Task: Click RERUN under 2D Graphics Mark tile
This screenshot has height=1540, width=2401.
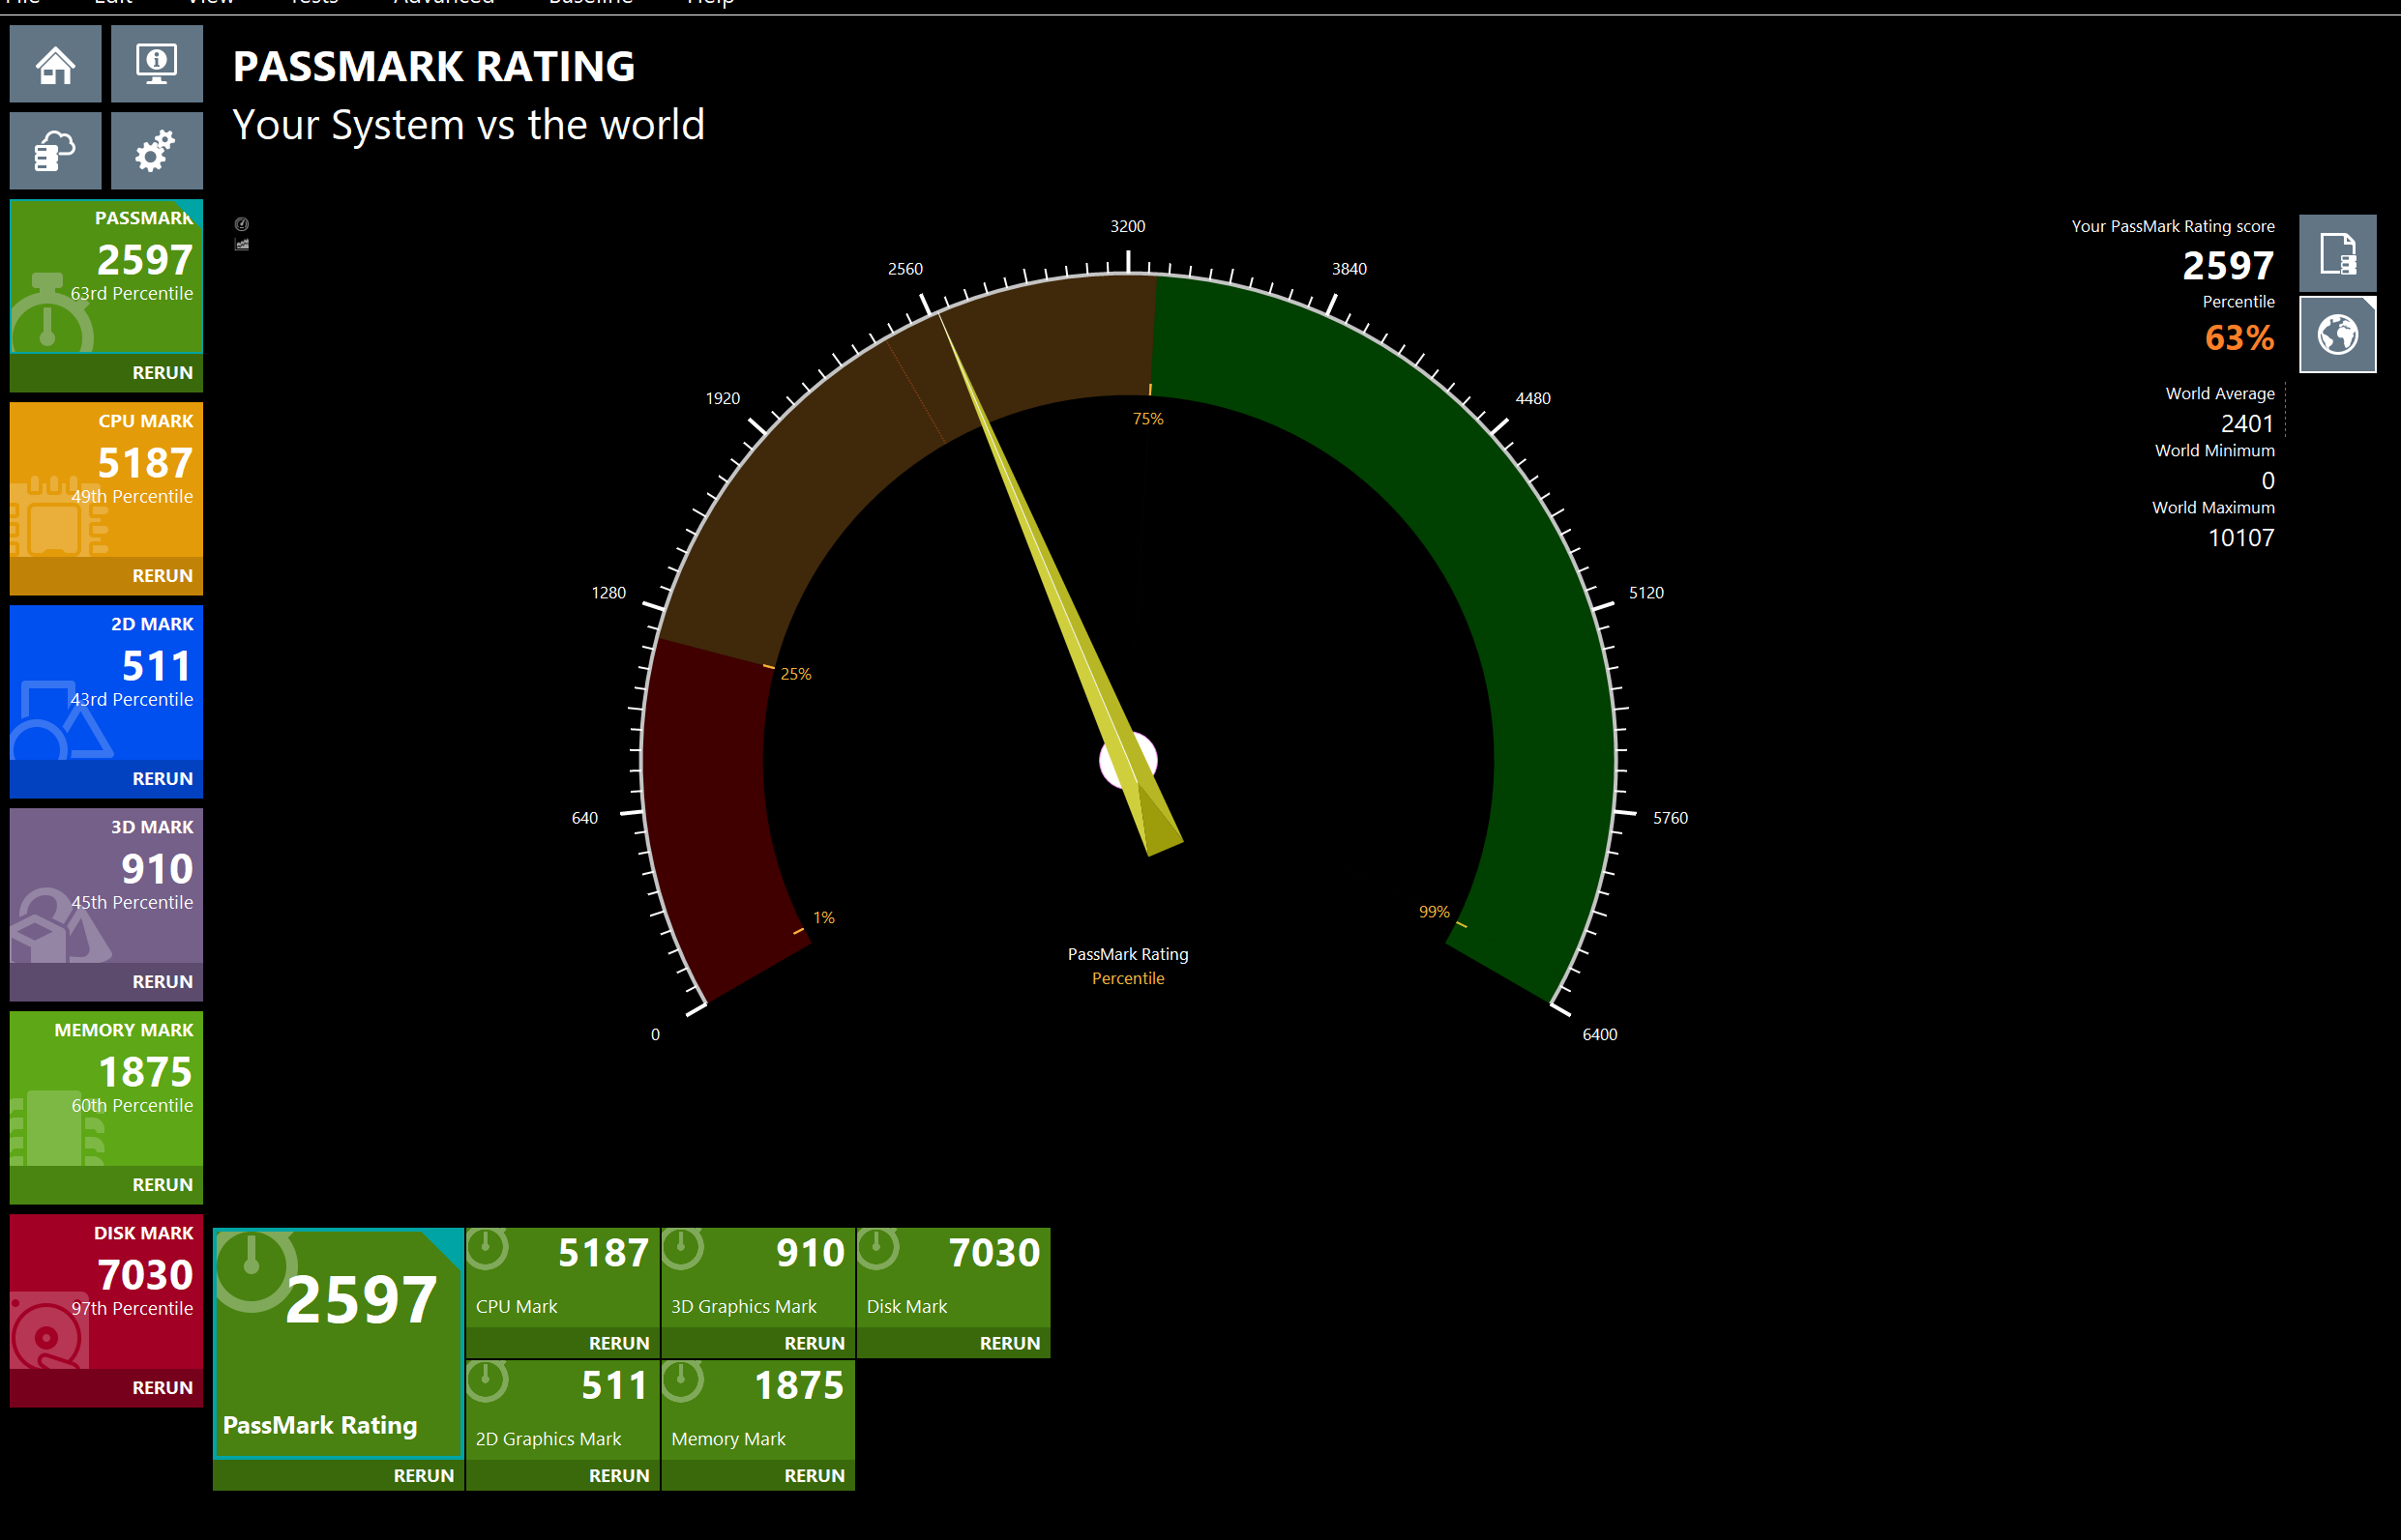Action: point(562,1476)
